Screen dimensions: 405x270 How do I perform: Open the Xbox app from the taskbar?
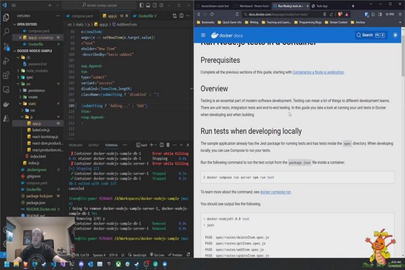[118, 264]
